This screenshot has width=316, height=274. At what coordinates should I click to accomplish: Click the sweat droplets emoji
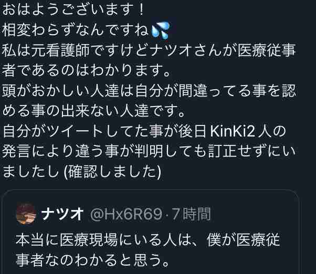(160, 30)
